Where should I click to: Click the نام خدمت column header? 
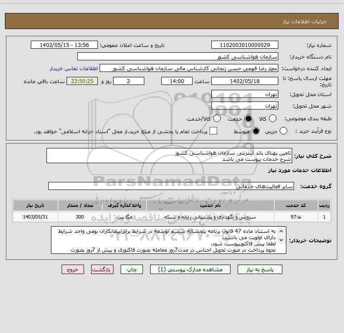pos(210,206)
